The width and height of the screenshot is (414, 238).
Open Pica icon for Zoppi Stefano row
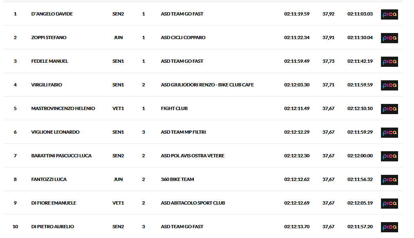tap(389, 38)
